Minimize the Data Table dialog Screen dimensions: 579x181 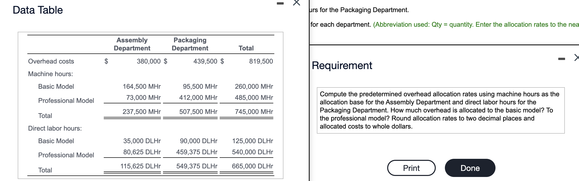(x=280, y=4)
